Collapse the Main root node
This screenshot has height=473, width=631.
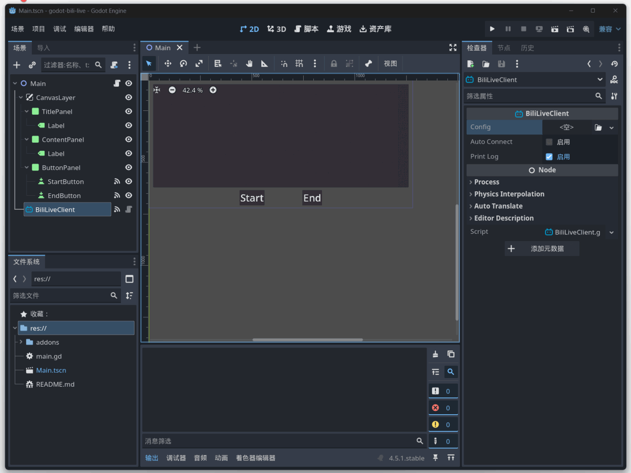coord(15,83)
